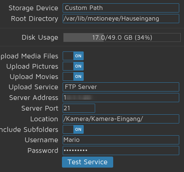Screen dimensions: 184x172
Task: Click the Location path input field
Action: [x=121, y=119]
